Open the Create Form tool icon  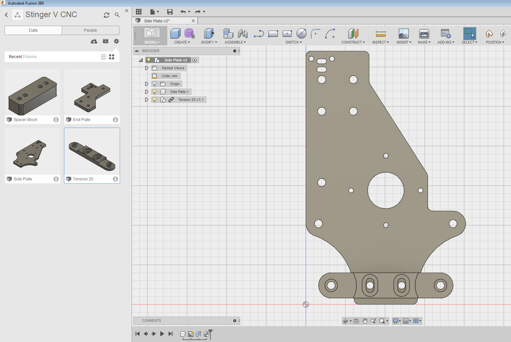[x=189, y=33]
